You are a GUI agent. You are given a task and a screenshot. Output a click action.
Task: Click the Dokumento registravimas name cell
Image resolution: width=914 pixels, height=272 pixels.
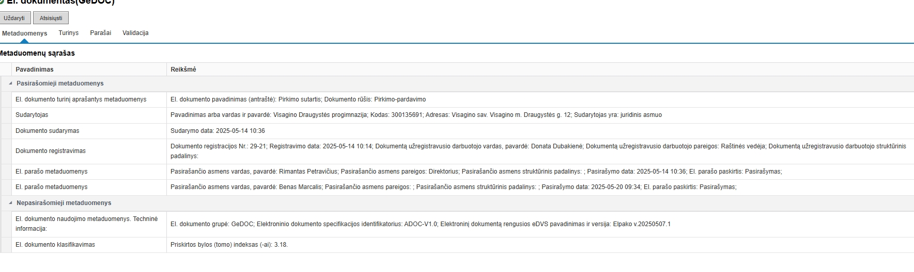[51, 151]
